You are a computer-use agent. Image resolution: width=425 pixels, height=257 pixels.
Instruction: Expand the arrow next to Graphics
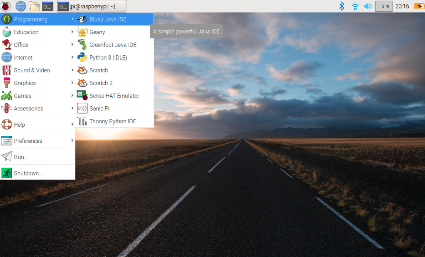pos(72,83)
